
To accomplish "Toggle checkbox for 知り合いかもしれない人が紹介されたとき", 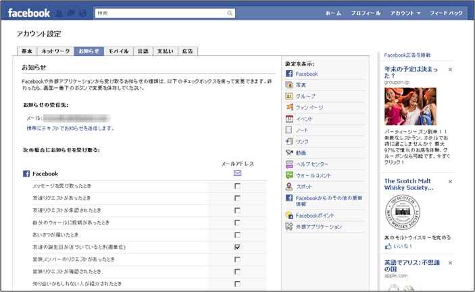I will coord(238,284).
